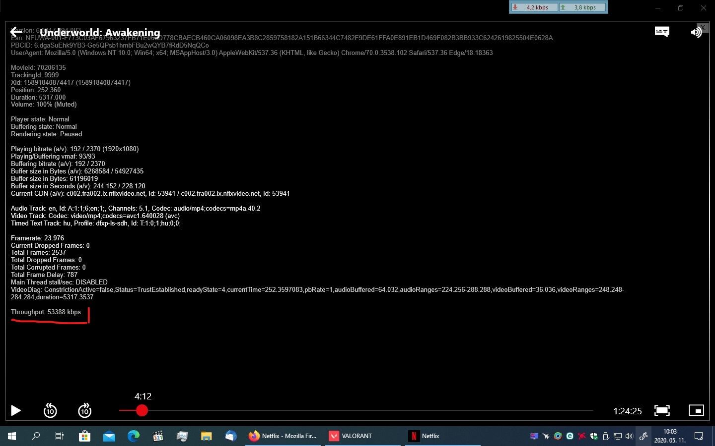Switch to Netflix - Mozilla Firefox taskbar window

(x=283, y=436)
